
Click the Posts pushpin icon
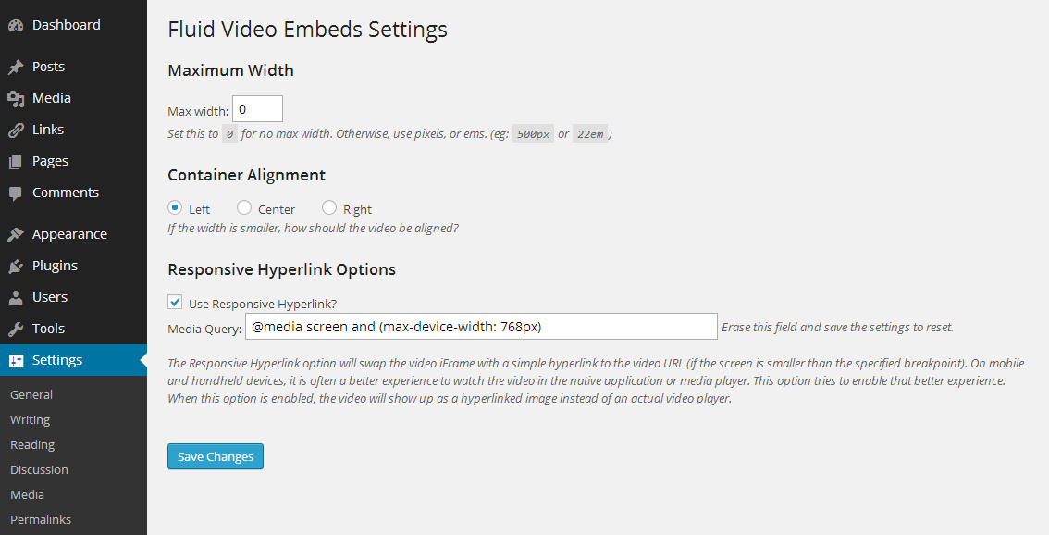(16, 68)
